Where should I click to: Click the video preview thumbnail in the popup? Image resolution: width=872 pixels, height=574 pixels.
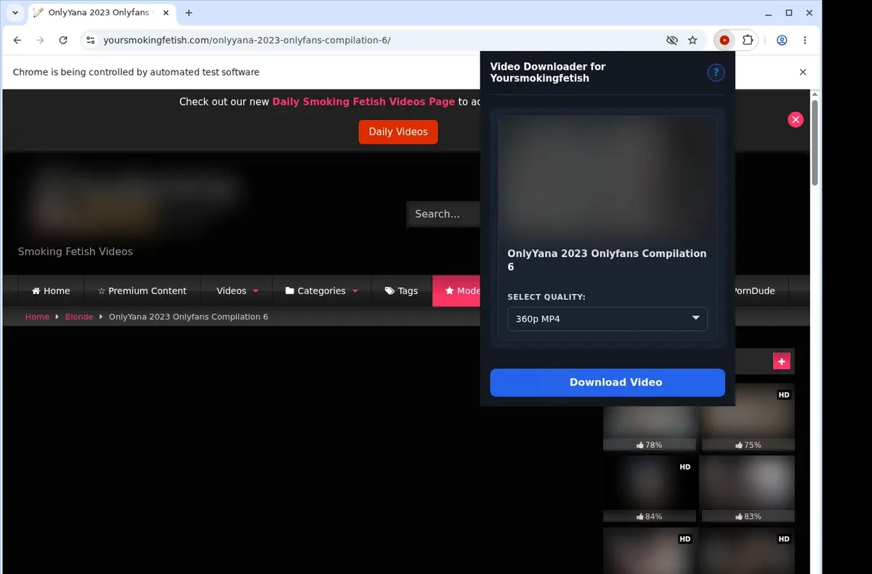(x=607, y=178)
